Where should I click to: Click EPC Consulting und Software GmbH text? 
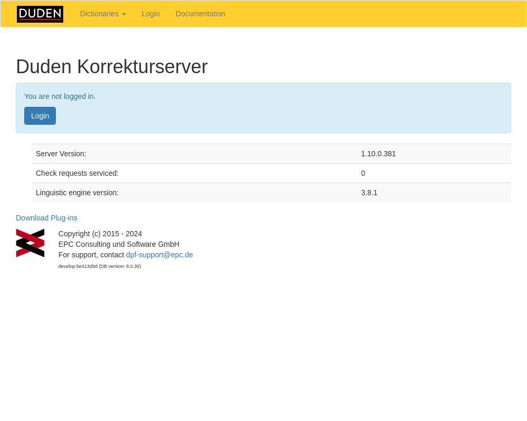tap(119, 244)
